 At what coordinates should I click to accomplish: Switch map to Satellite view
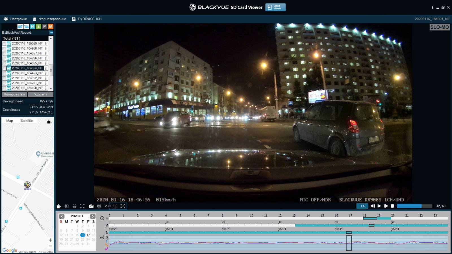(27, 121)
